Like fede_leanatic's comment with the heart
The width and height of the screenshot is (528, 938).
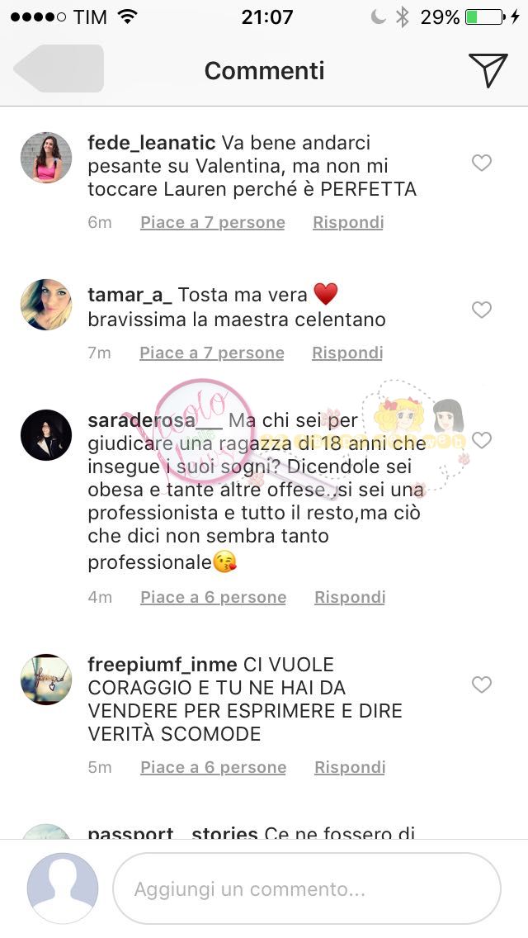coord(481,163)
